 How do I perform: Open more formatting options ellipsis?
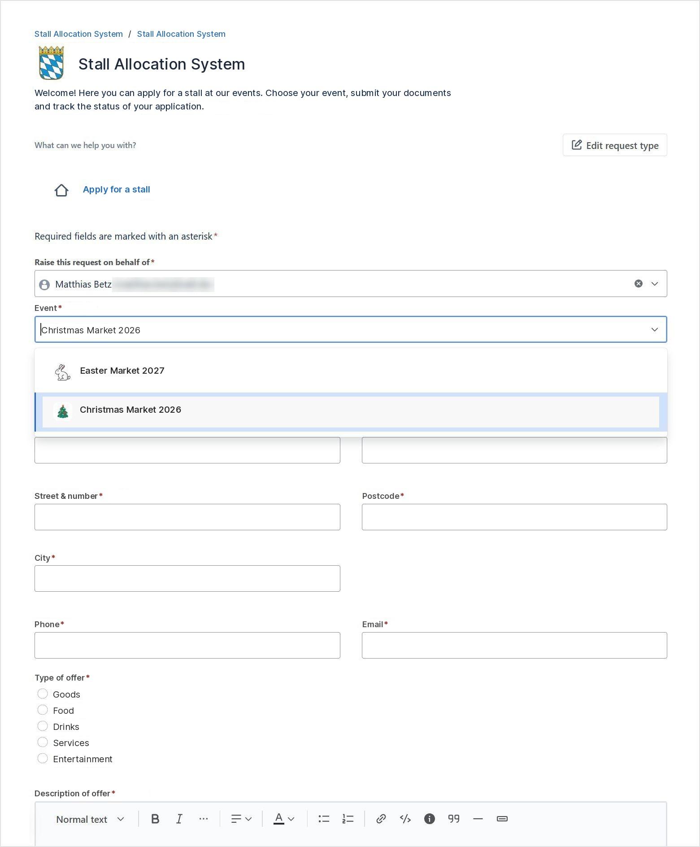pyautogui.click(x=204, y=819)
